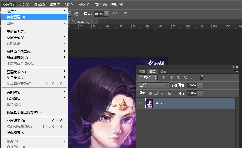Open the 流量 flow dropdown arrow

tap(107, 14)
